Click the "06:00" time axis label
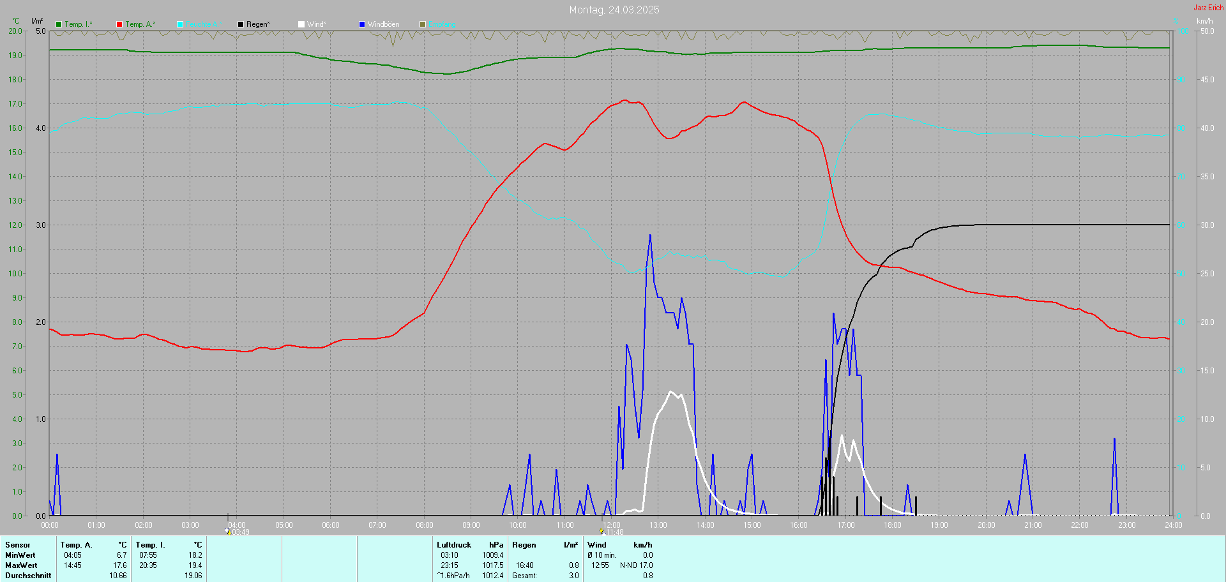 click(331, 525)
